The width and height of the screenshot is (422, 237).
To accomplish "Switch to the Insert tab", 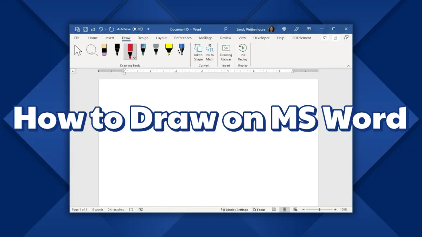I will pos(110,38).
